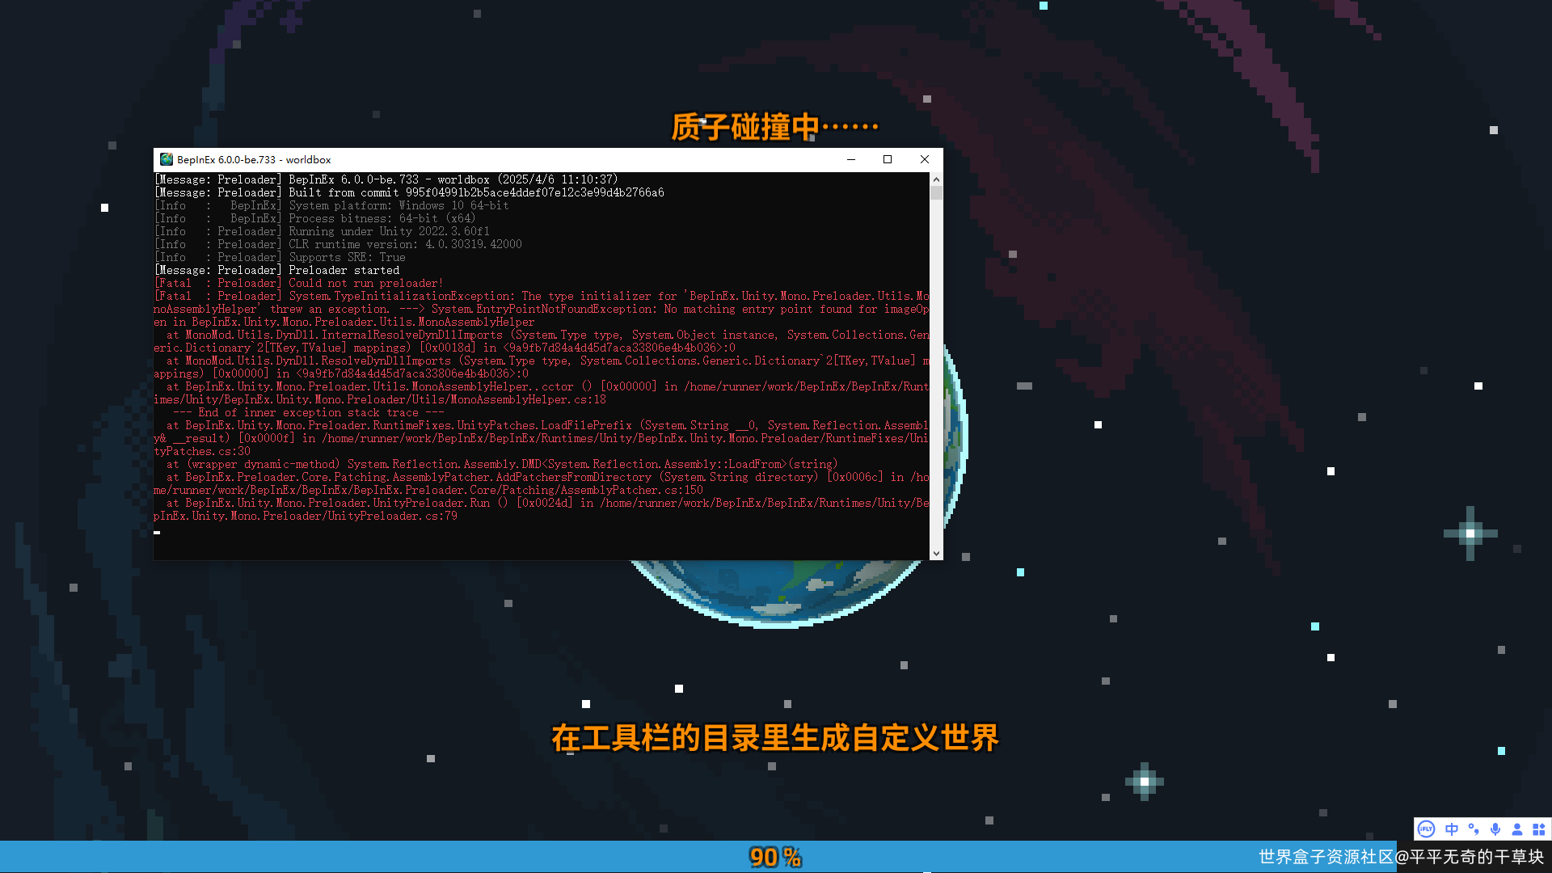Click the console scrollbar up arrow
Viewport: 1552px width, 873px height.
click(x=936, y=179)
